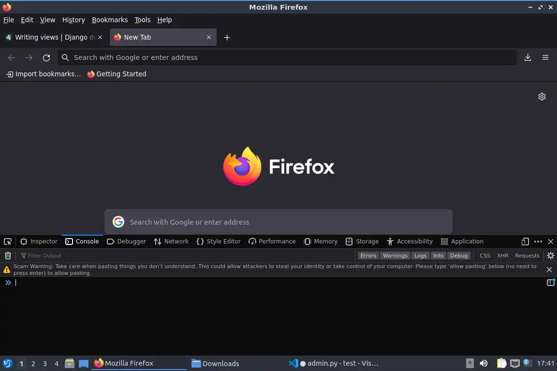557x371 pixels.
Task: Close the Writing views Django tab
Action: 100,37
